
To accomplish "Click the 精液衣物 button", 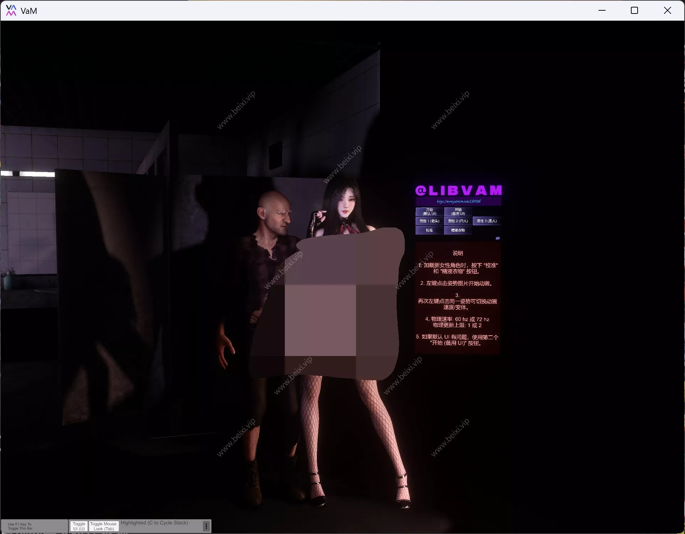I will (458, 230).
